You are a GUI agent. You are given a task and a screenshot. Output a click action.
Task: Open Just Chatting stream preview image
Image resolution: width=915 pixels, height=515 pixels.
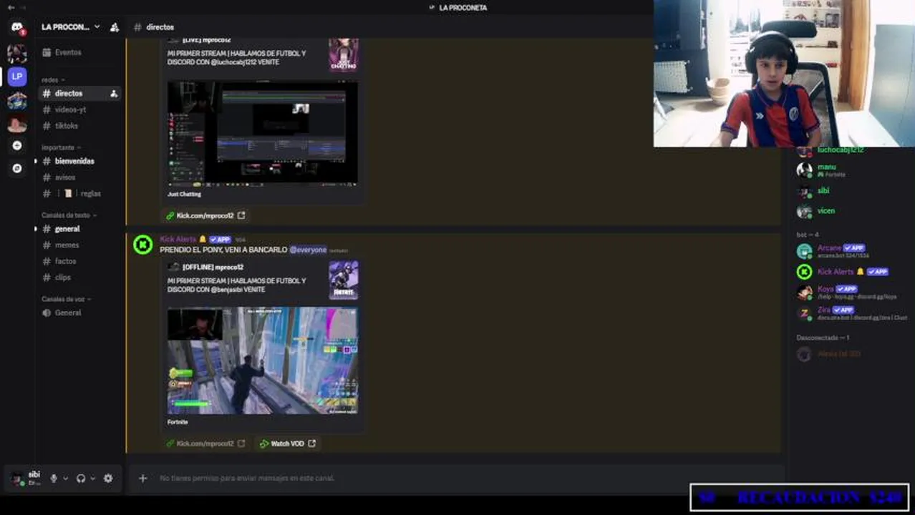pyautogui.click(x=263, y=132)
